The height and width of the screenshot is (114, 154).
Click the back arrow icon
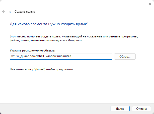click(x=4, y=12)
